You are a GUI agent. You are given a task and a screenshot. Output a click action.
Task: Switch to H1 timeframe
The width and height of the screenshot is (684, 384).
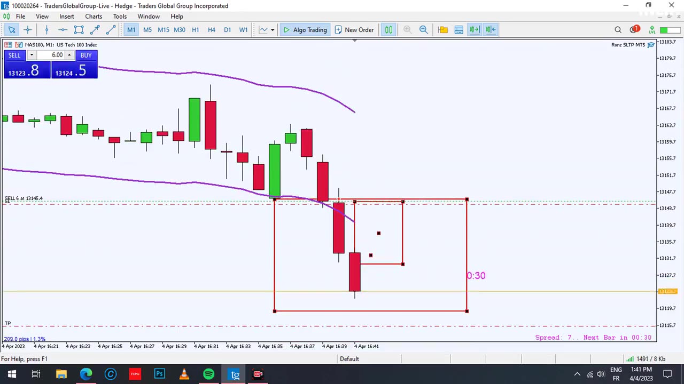click(195, 30)
